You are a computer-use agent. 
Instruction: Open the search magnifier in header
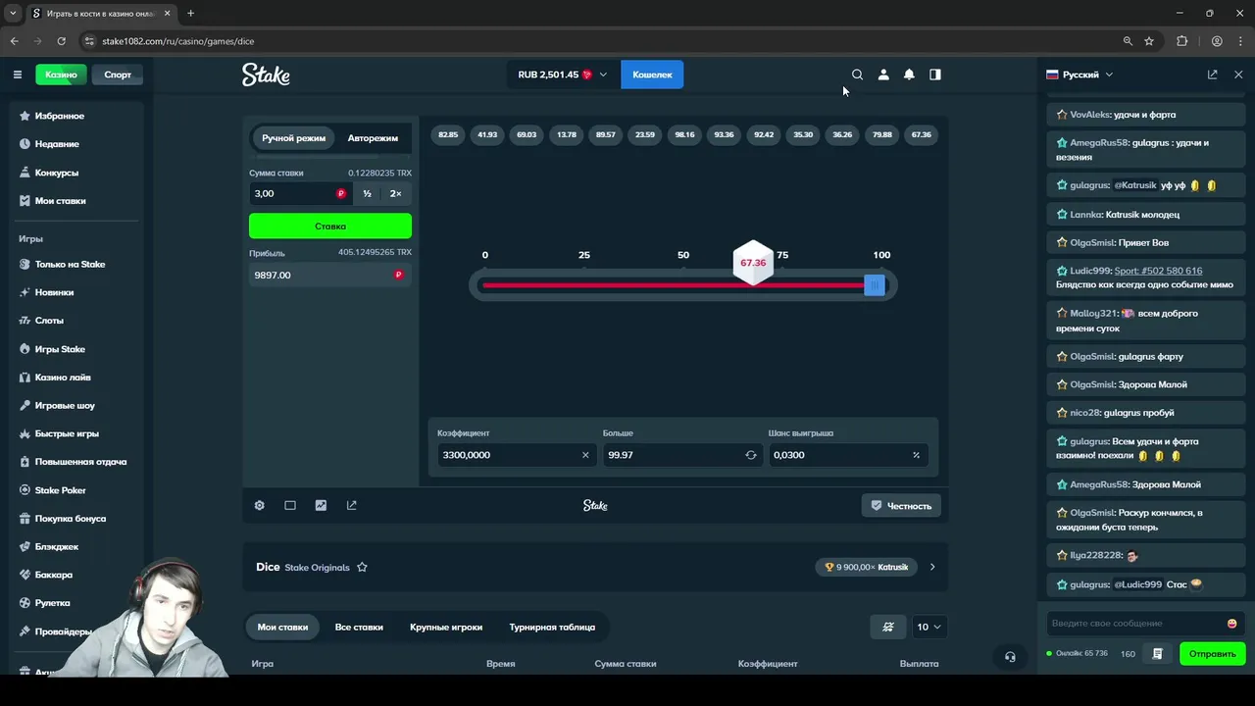click(x=857, y=75)
